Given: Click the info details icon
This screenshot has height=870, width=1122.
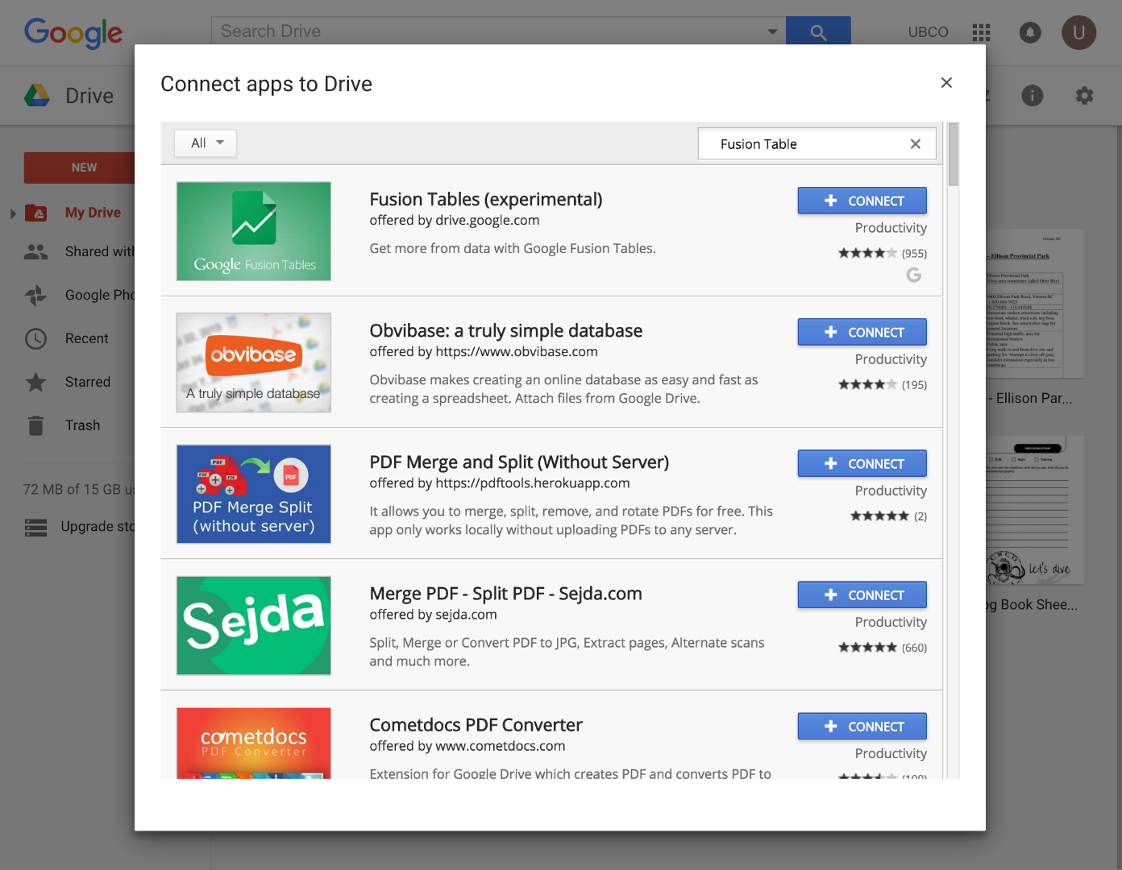Looking at the screenshot, I should pyautogui.click(x=1033, y=95).
